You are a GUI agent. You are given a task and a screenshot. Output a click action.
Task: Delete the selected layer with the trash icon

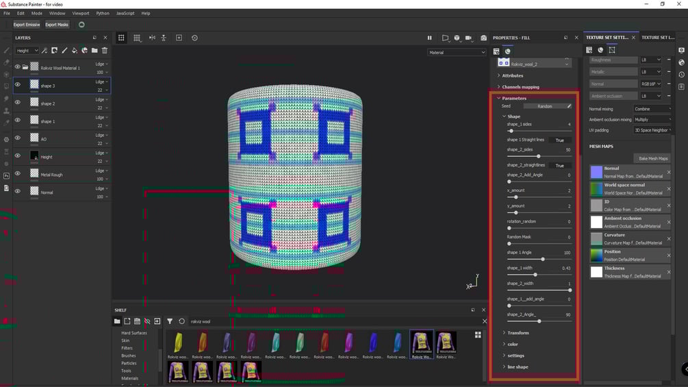(105, 51)
